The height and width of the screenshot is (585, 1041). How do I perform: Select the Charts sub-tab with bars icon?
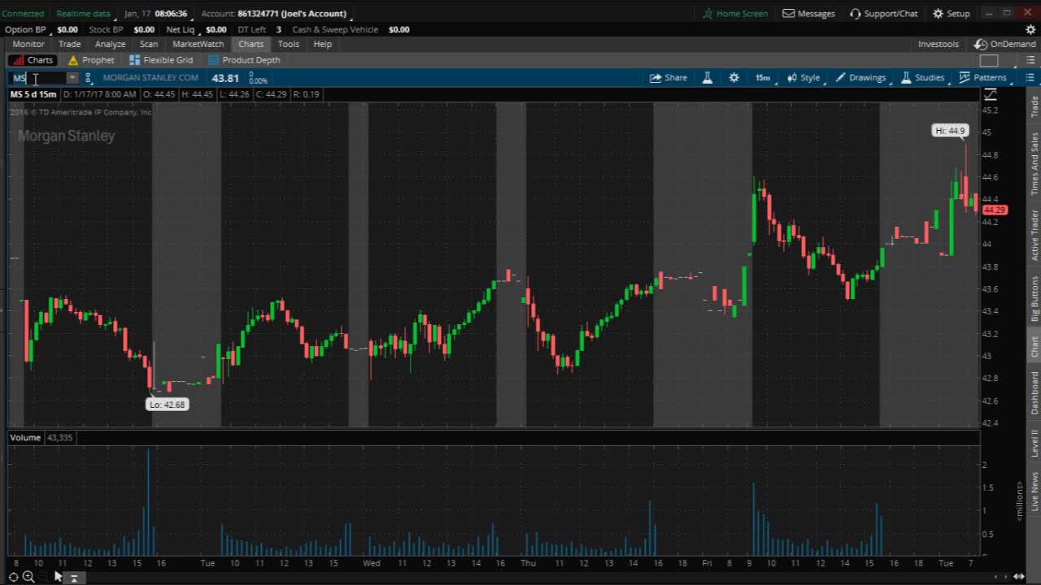[x=33, y=60]
